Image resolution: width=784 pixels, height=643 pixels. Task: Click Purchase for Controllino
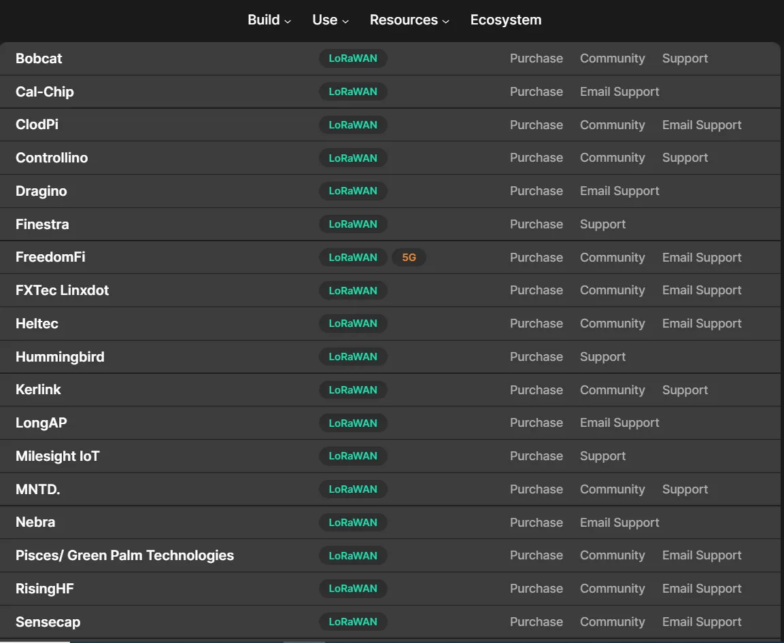(x=536, y=158)
